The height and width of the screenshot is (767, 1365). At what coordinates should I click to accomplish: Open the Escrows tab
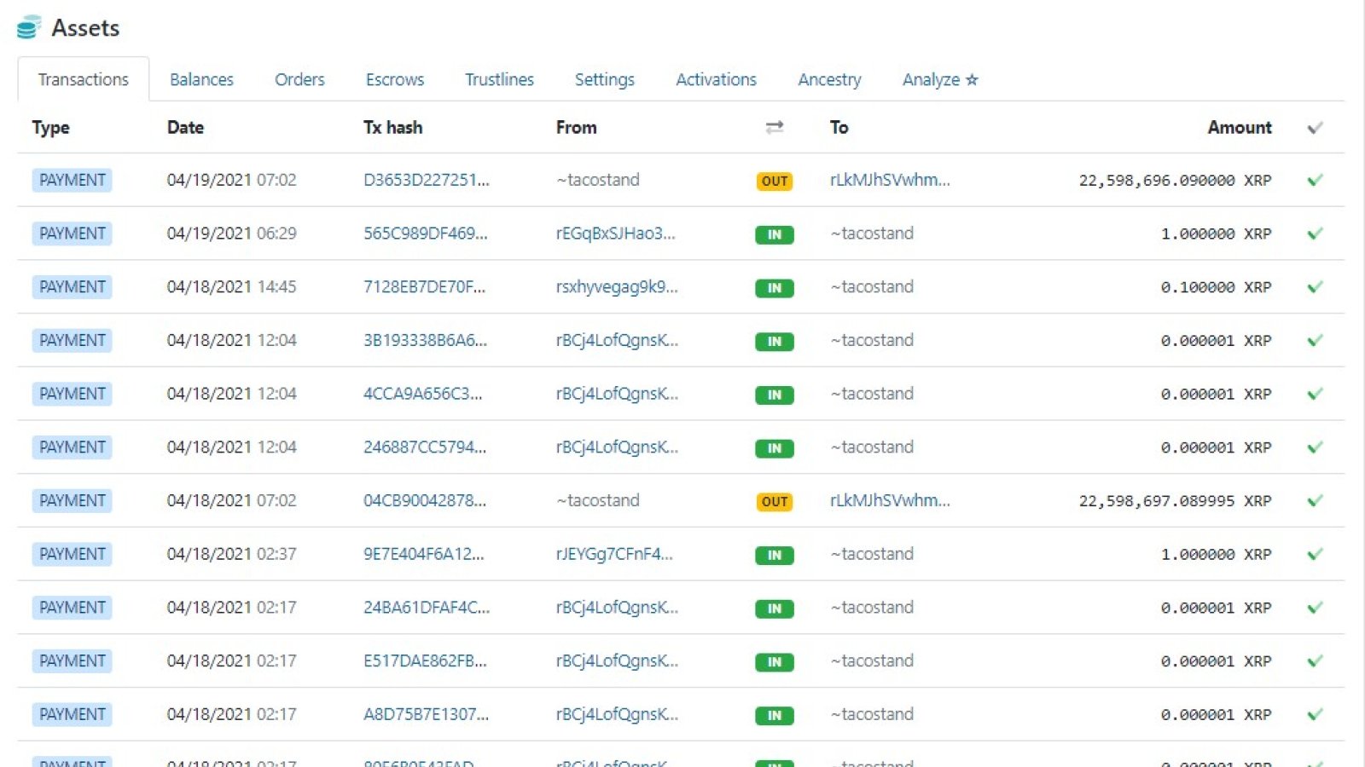(395, 79)
